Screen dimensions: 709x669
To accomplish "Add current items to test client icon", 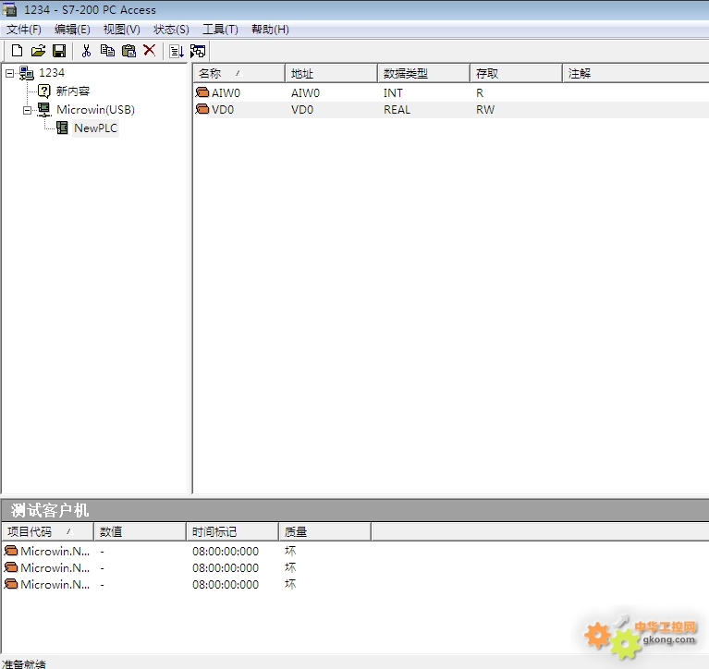I will (177, 51).
